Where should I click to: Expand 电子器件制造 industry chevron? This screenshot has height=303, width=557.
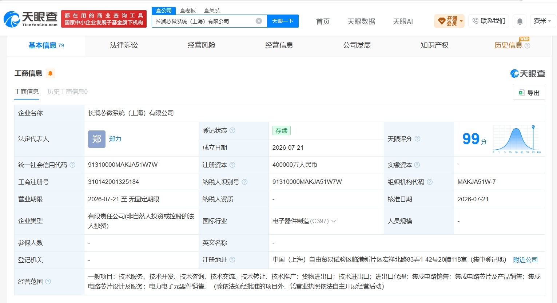(334, 221)
